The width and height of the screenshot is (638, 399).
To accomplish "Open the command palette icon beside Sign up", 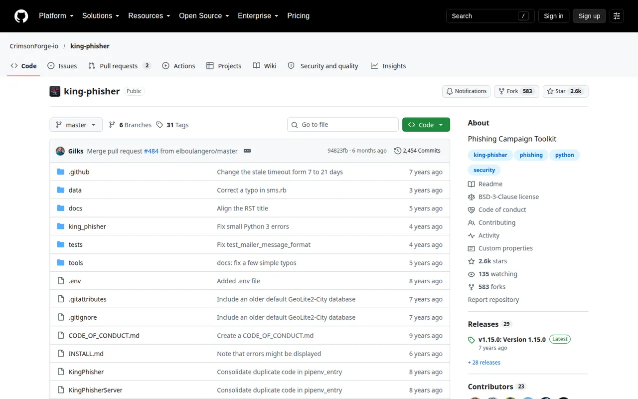I will pos(617,16).
